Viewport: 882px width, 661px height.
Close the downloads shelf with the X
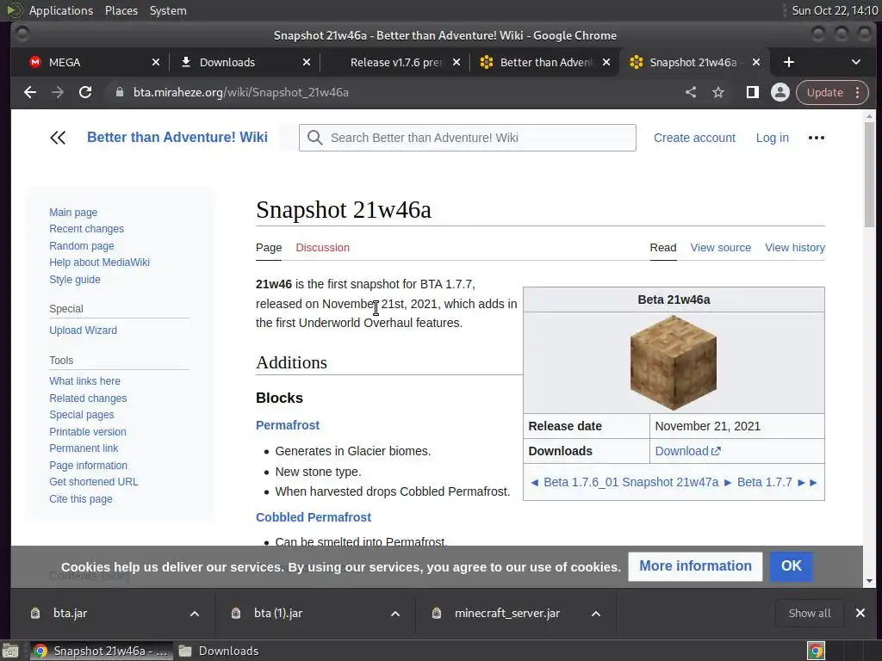[x=860, y=613]
